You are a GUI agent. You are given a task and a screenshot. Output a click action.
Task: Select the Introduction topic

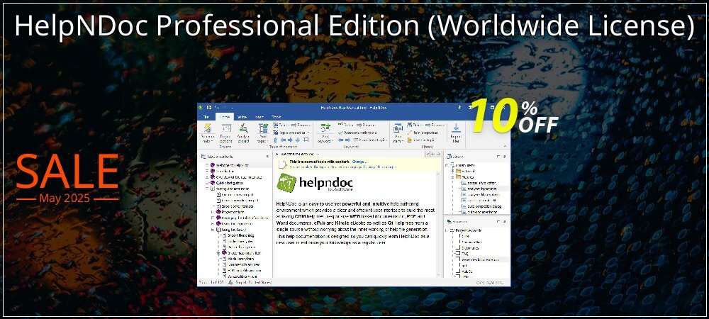tap(224, 172)
